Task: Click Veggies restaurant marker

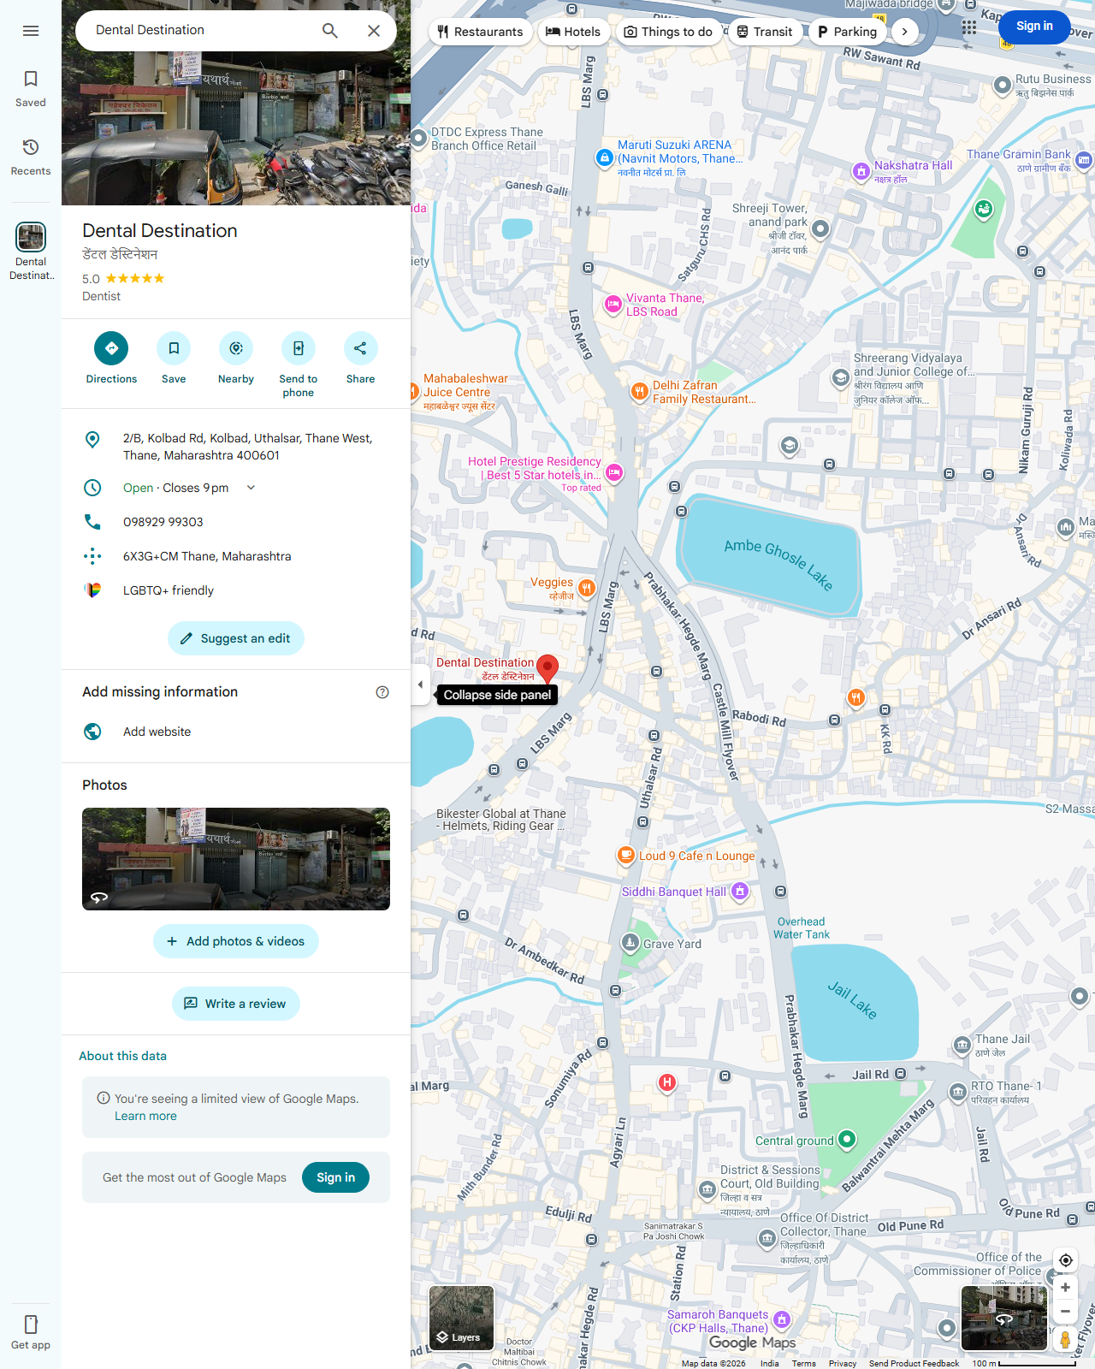Action: click(x=586, y=587)
